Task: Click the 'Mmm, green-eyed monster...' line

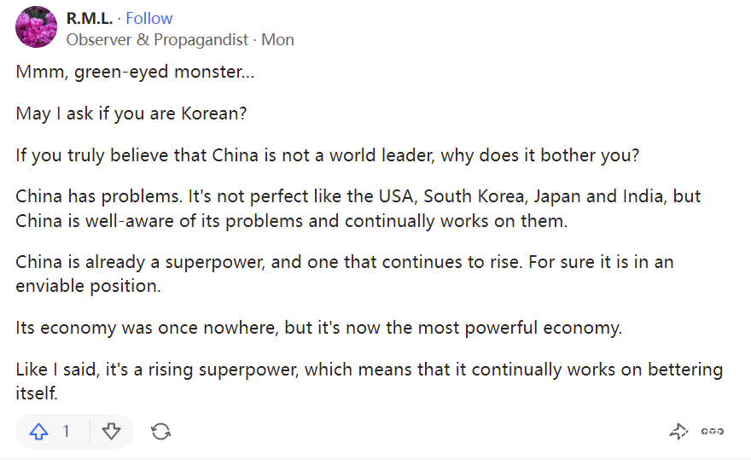Action: 135,72
